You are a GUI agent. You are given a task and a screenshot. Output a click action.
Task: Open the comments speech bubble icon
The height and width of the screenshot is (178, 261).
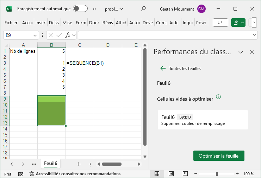220,23
